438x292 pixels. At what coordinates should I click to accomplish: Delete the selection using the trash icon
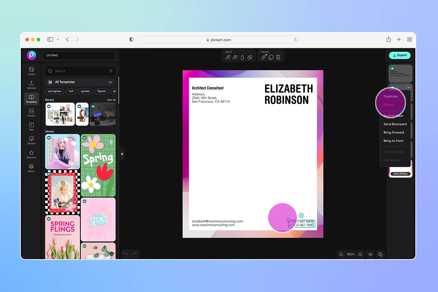[278, 57]
